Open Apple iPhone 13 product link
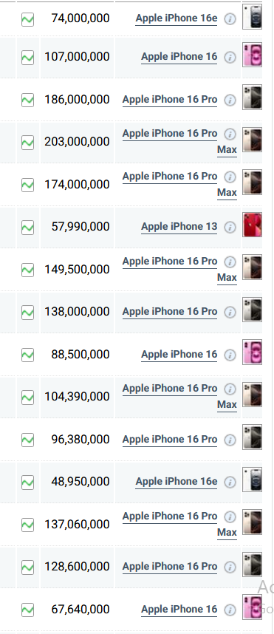Viewport: 274px width, 634px height. [179, 227]
